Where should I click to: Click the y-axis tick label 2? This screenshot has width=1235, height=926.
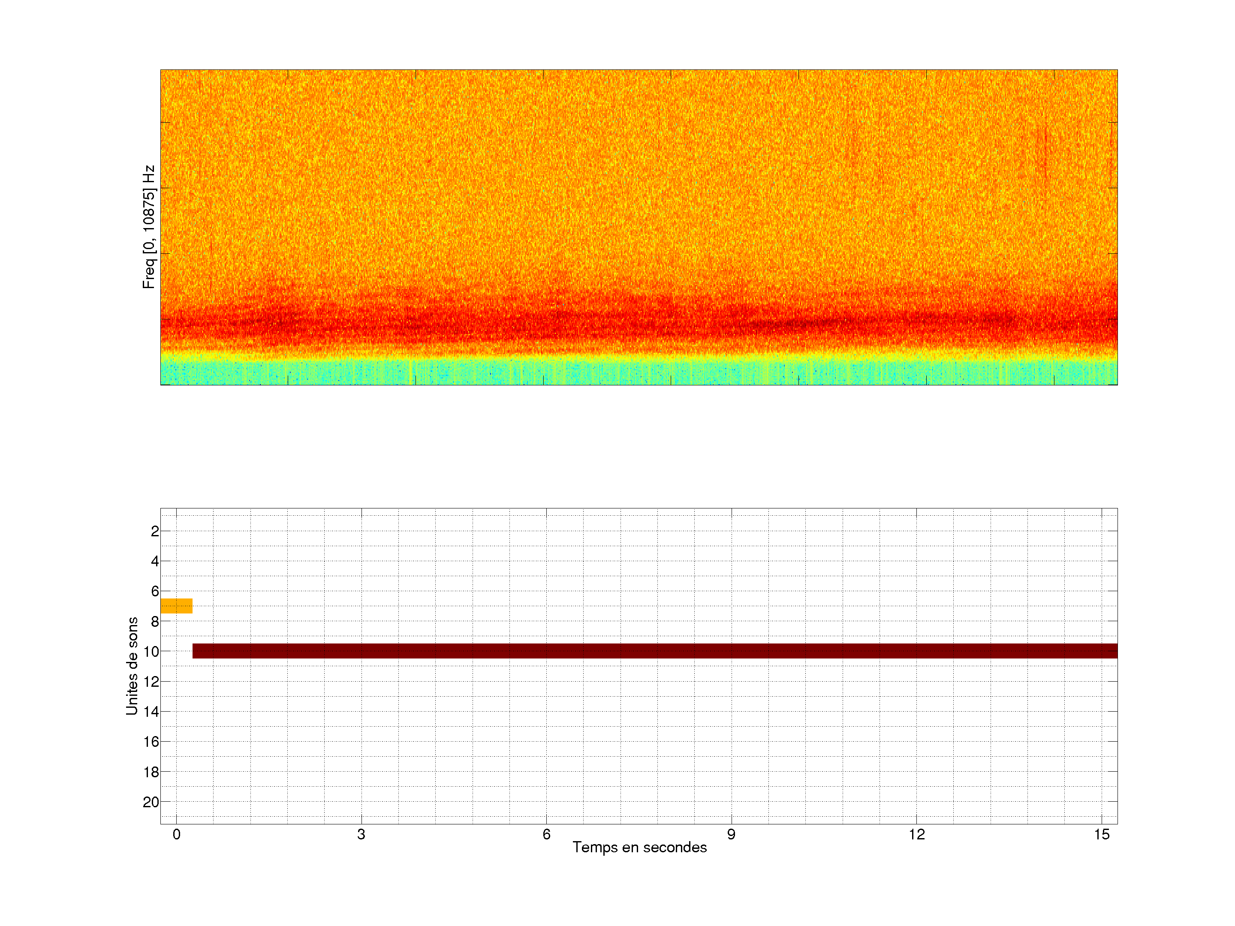tap(155, 531)
